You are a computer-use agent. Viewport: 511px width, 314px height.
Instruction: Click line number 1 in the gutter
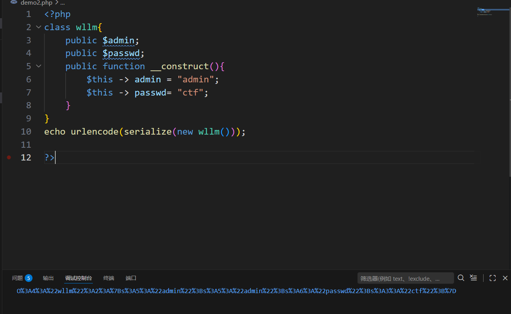[x=29, y=14]
